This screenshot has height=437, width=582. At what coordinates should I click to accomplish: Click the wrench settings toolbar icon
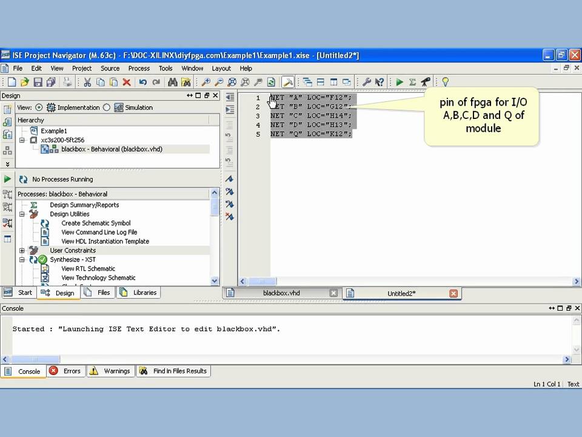(366, 82)
